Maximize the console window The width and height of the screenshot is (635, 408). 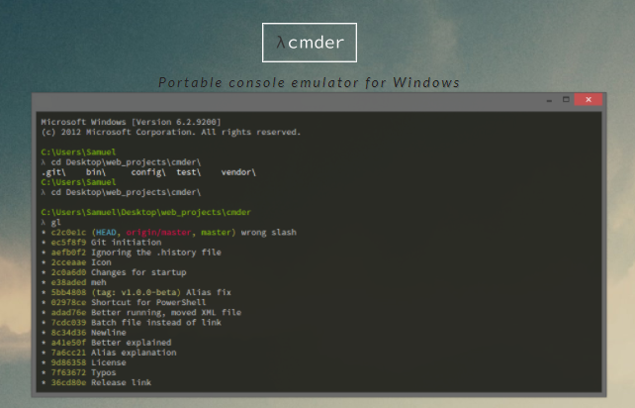(566, 99)
